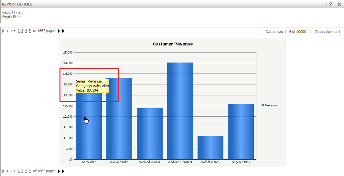The width and height of the screenshot is (344, 176).
Task: Select the Aadland Warner bar
Action: coord(149,134)
